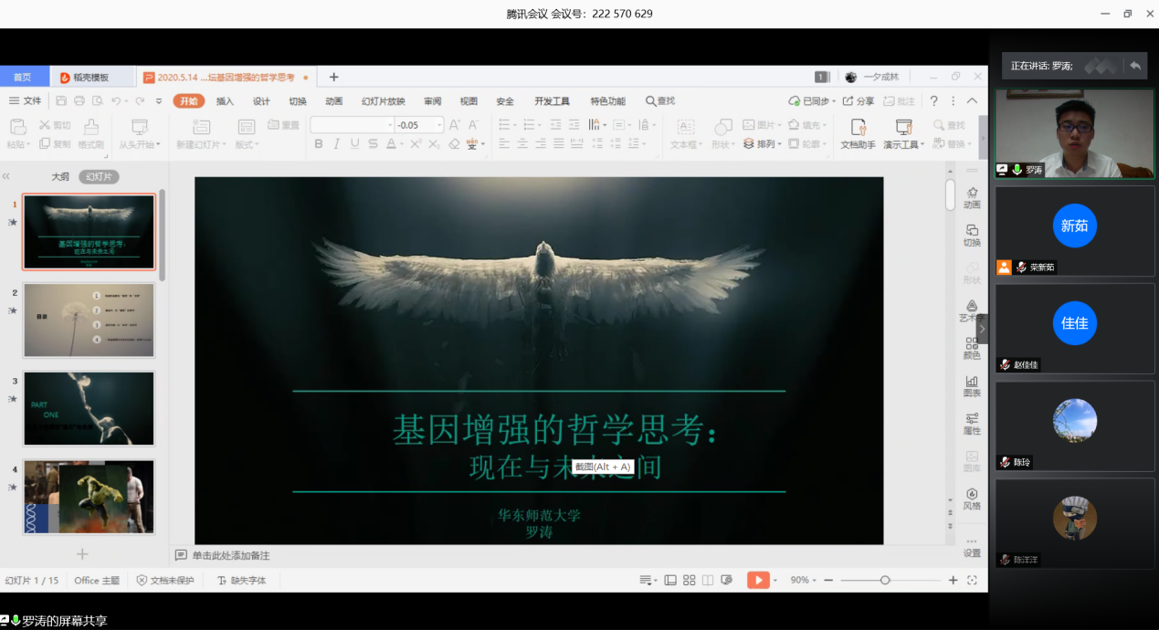Image resolution: width=1159 pixels, height=630 pixels.
Task: Click the Reset (重置) slide button
Action: (x=283, y=125)
